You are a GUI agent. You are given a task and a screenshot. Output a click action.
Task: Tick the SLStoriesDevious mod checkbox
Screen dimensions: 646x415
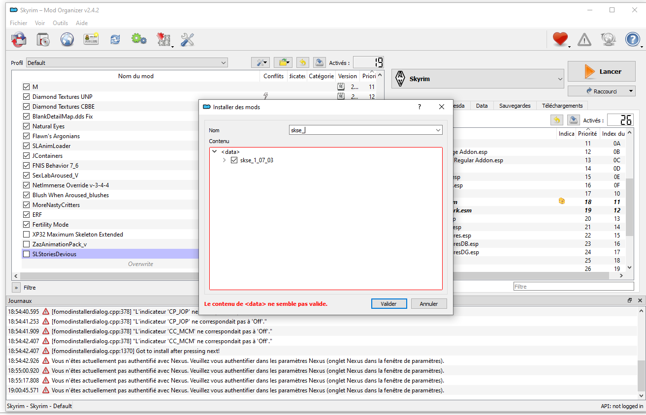pos(27,254)
